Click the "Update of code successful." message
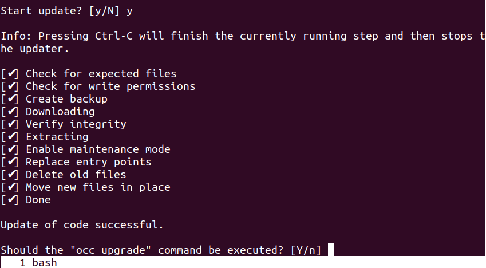 82,225
